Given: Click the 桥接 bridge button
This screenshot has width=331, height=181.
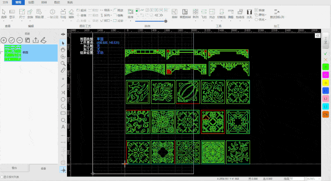Looking at the screenshot, I should coord(259,10).
